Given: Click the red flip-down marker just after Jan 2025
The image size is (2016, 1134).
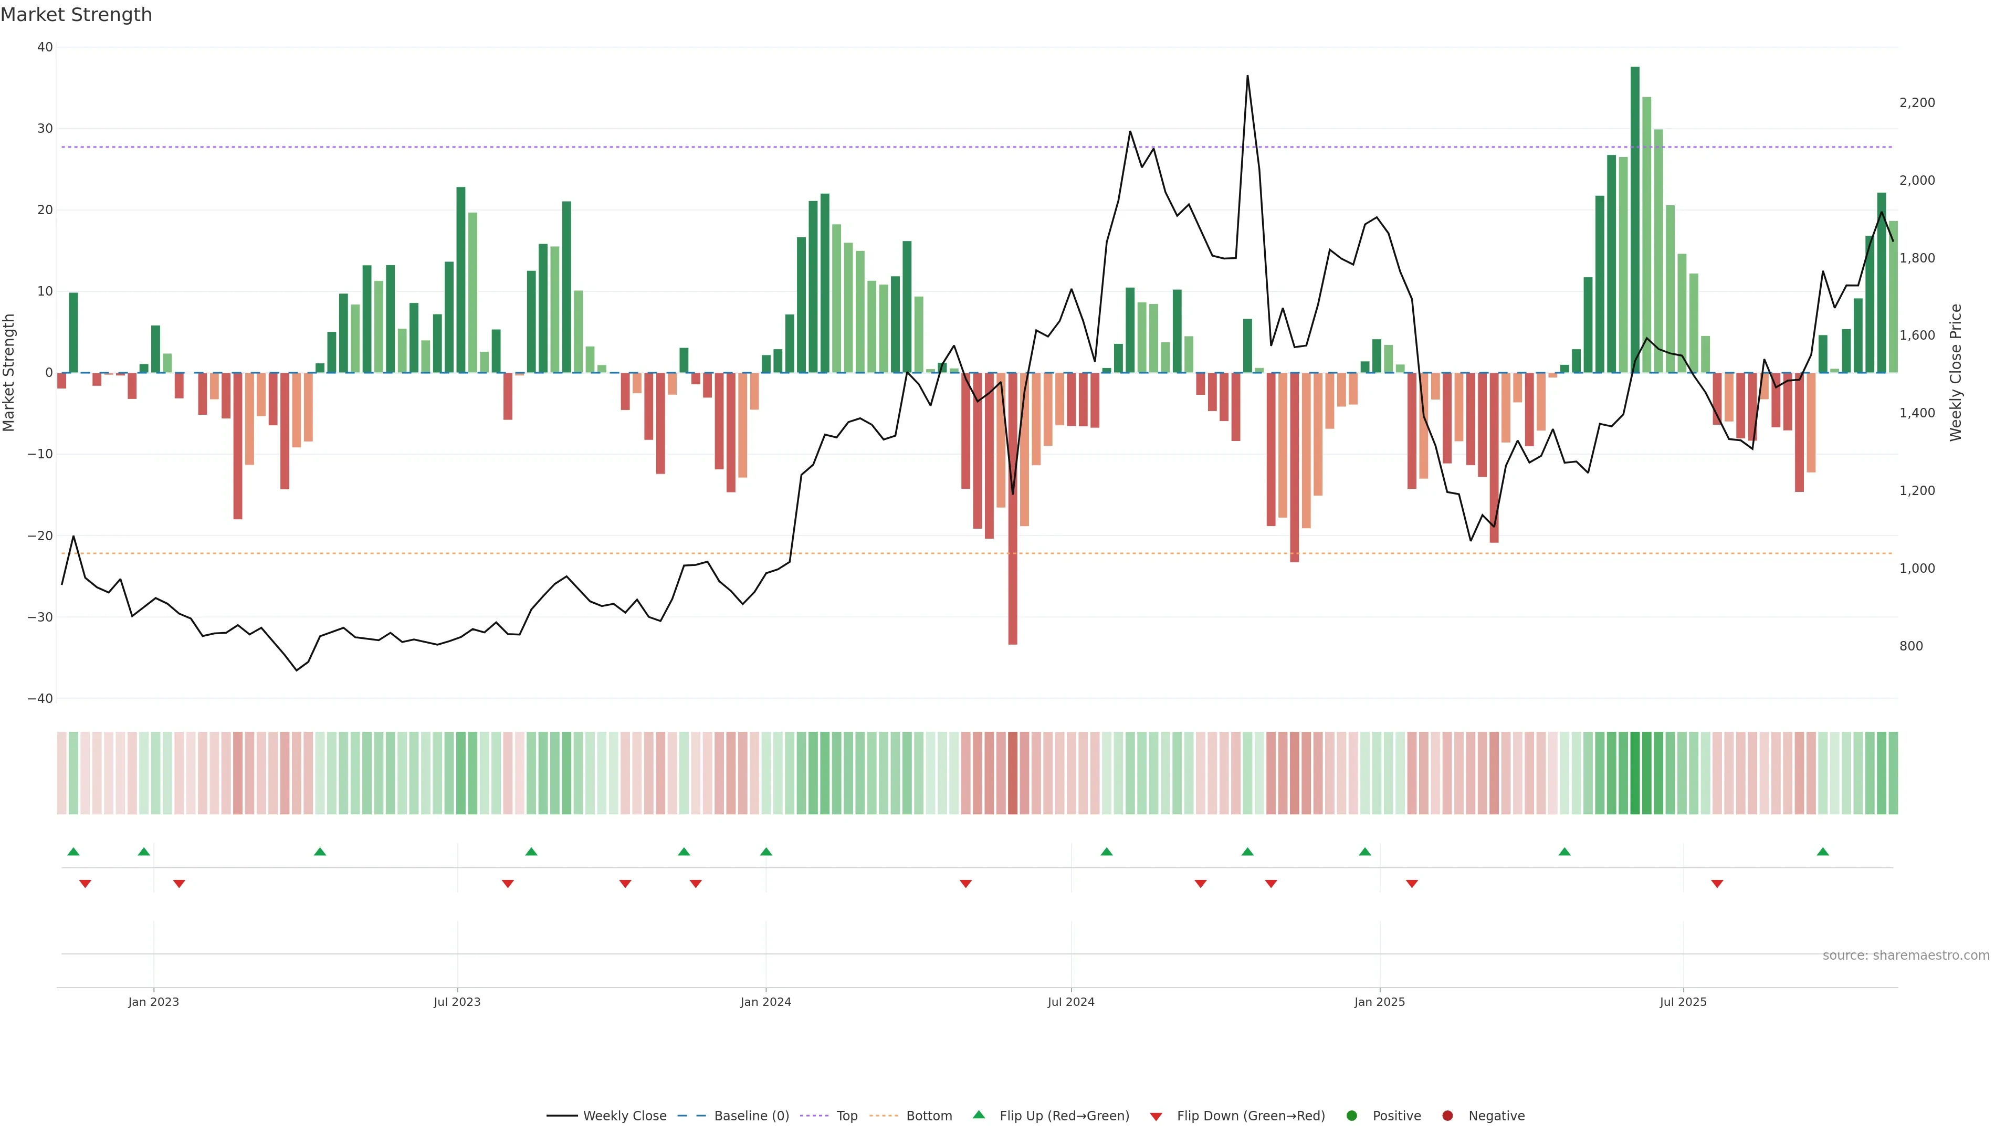Looking at the screenshot, I should (1412, 884).
